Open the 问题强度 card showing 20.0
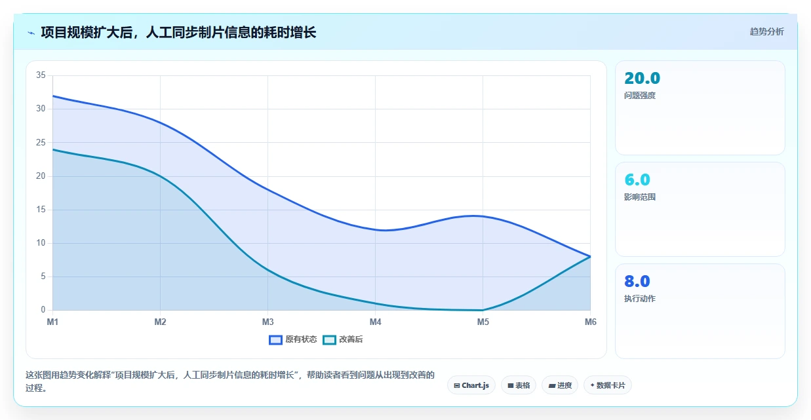 pos(700,107)
